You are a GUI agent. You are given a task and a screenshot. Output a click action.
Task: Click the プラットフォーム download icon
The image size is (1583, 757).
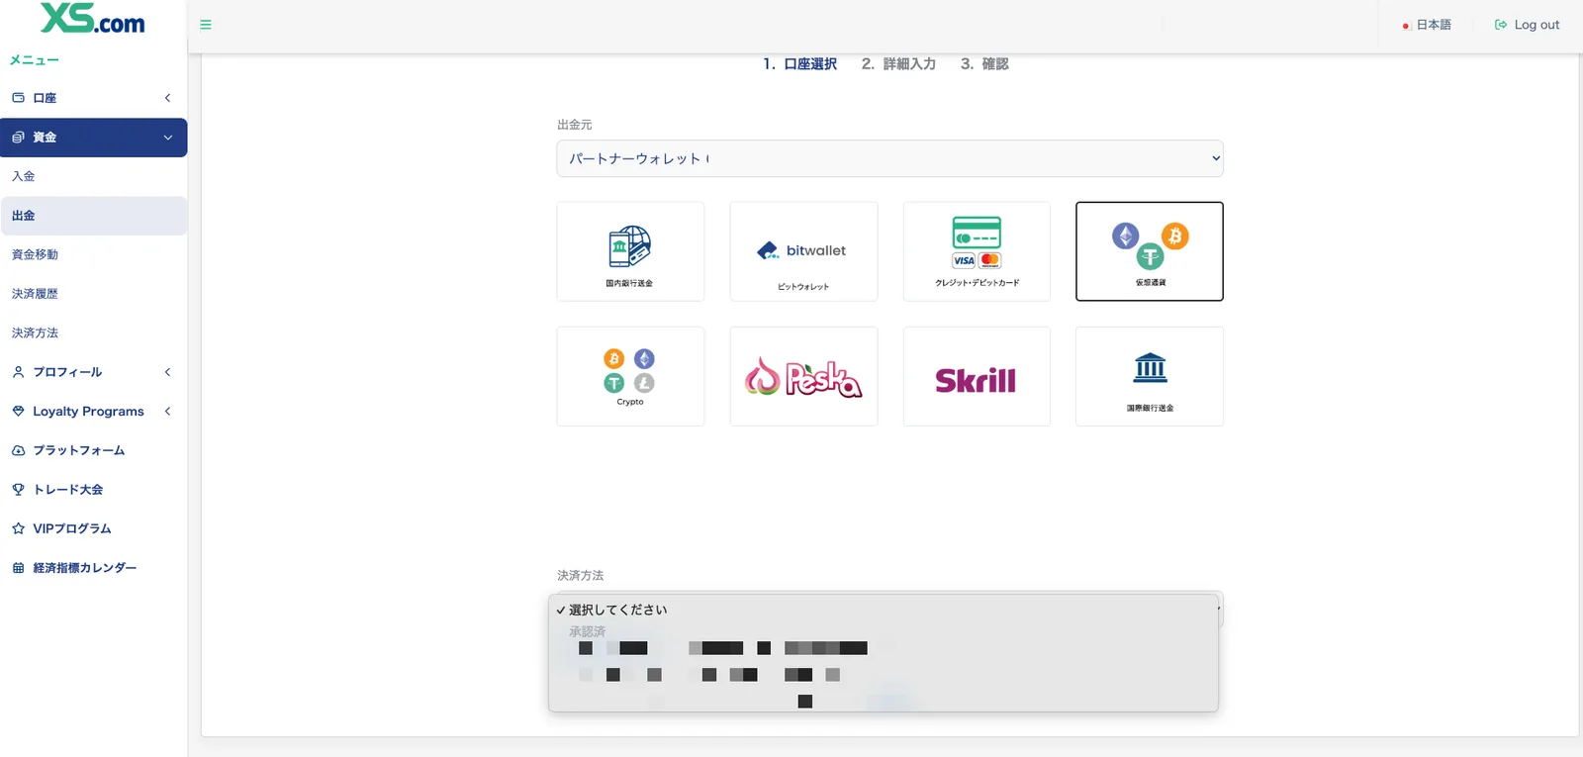tap(18, 450)
